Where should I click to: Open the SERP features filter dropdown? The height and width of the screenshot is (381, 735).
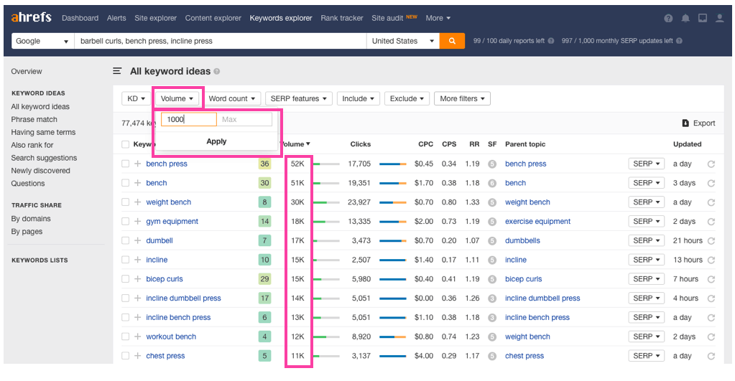pos(299,99)
